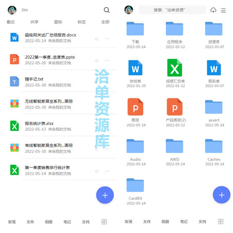Tap the grid icon in left bottom bar

pos(104,222)
